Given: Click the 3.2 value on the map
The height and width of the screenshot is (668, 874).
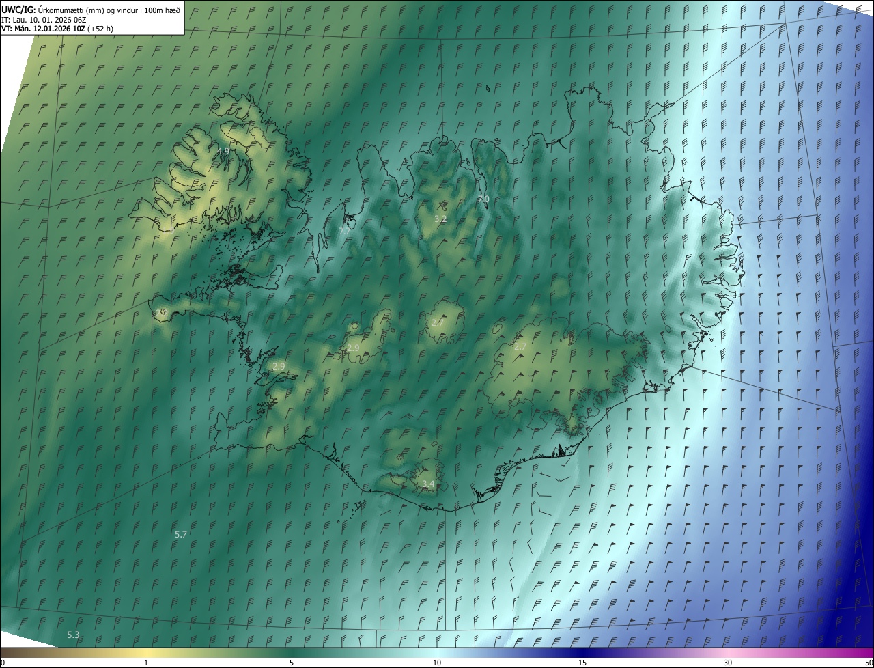Looking at the screenshot, I should (x=440, y=219).
